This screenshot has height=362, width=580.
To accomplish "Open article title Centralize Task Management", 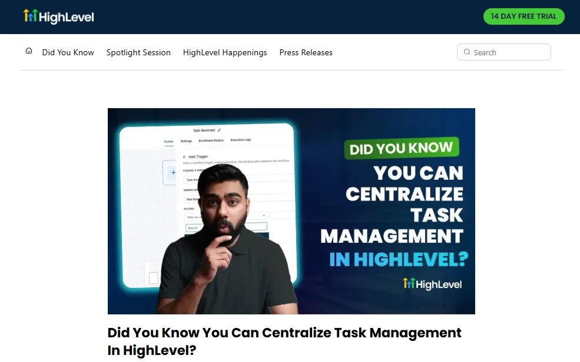I will 284,341.
